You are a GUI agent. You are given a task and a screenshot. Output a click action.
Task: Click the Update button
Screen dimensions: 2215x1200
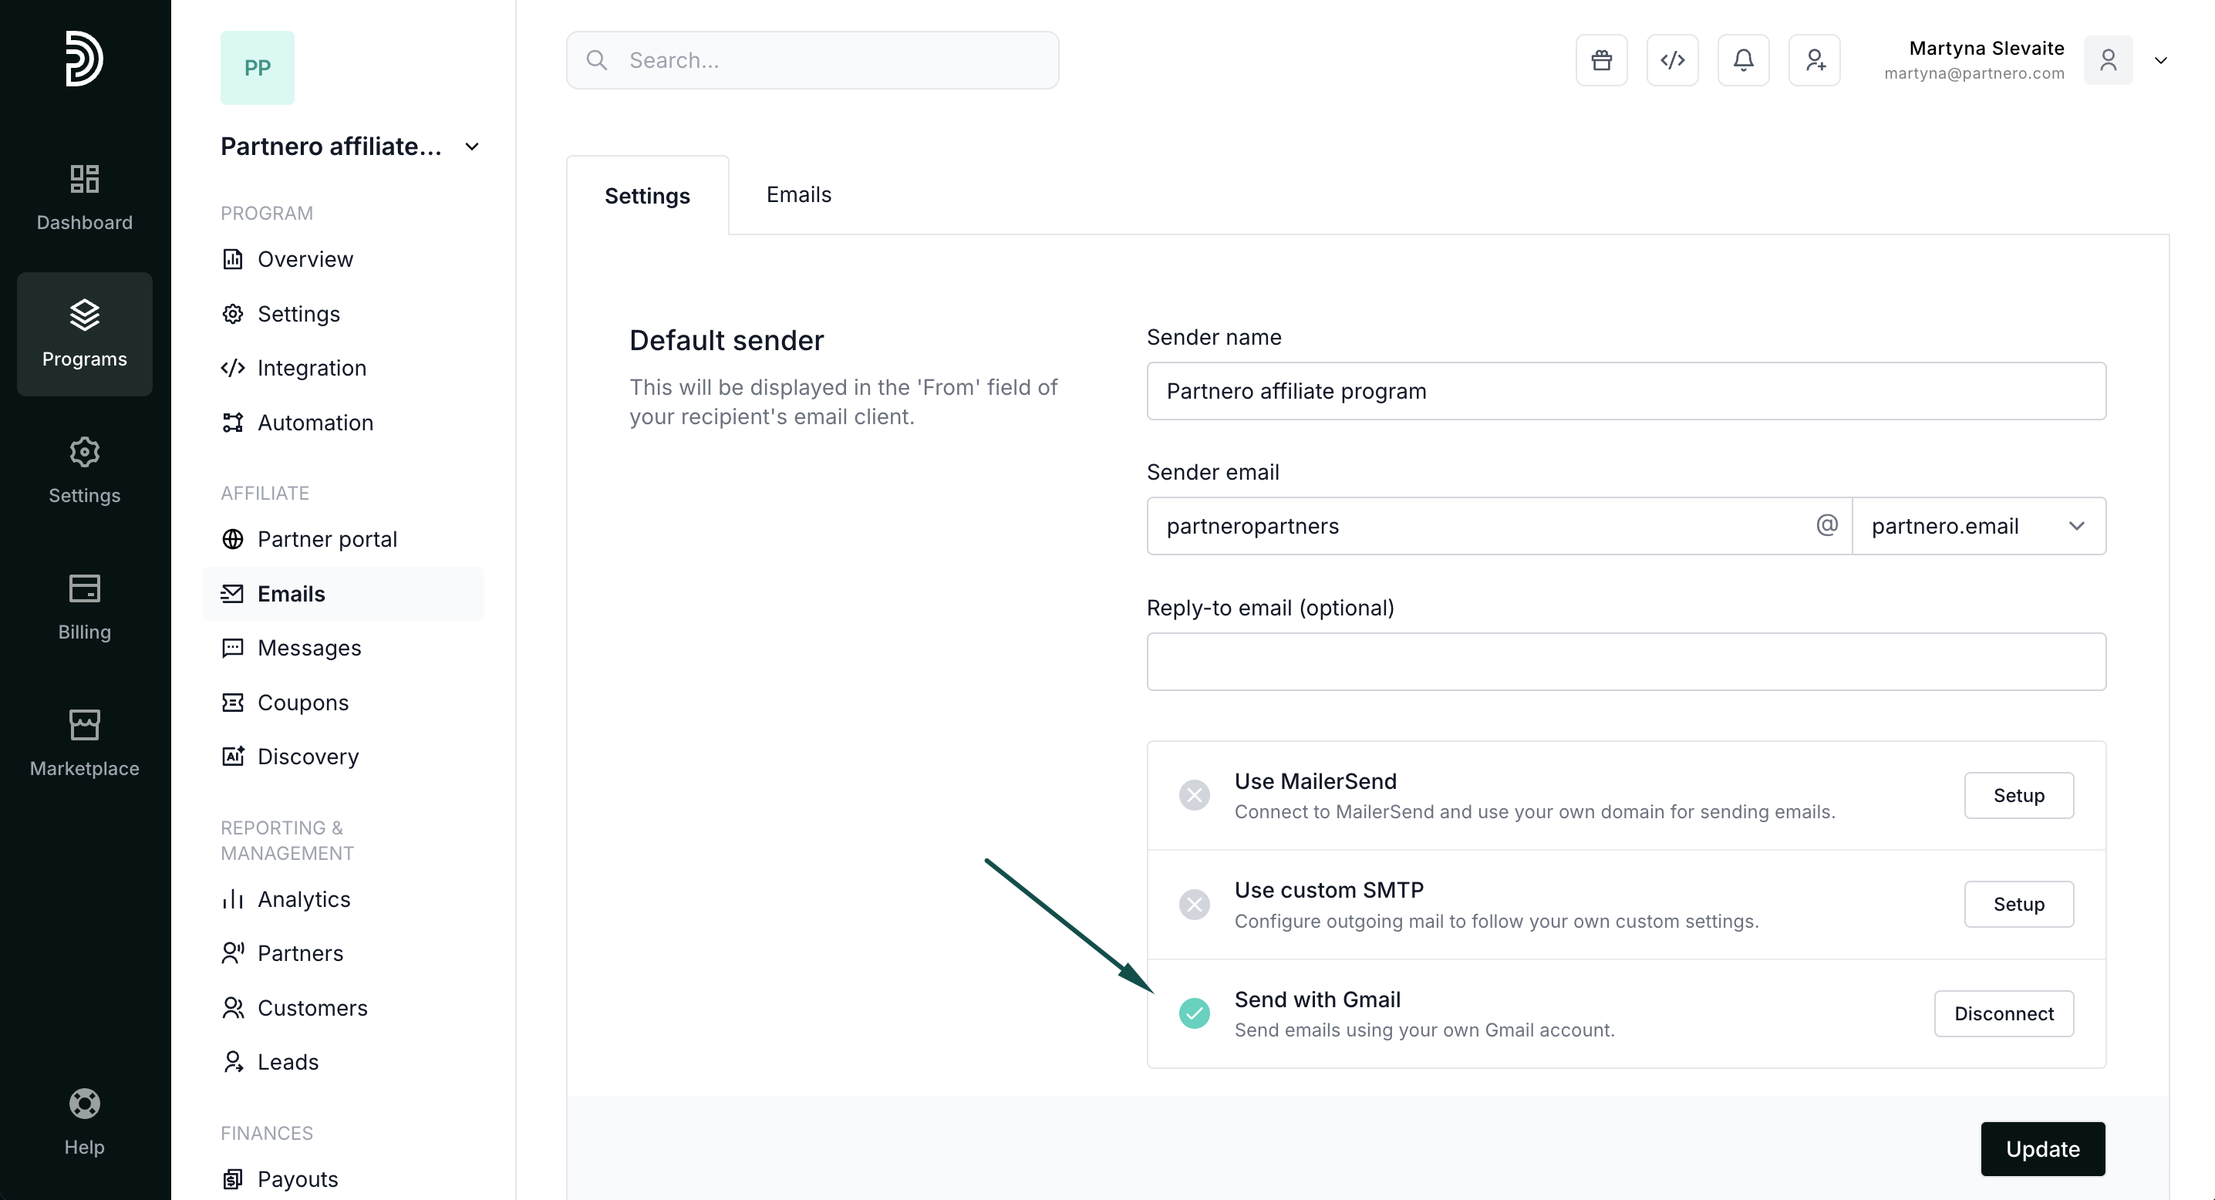(x=2042, y=1148)
